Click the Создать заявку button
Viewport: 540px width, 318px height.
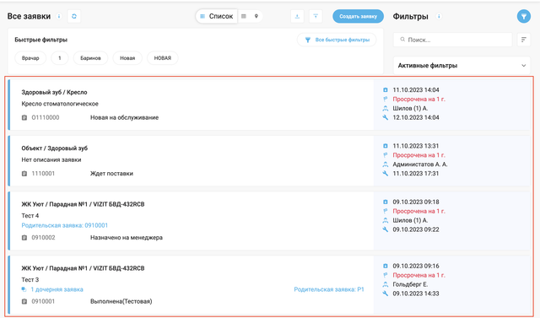point(358,16)
